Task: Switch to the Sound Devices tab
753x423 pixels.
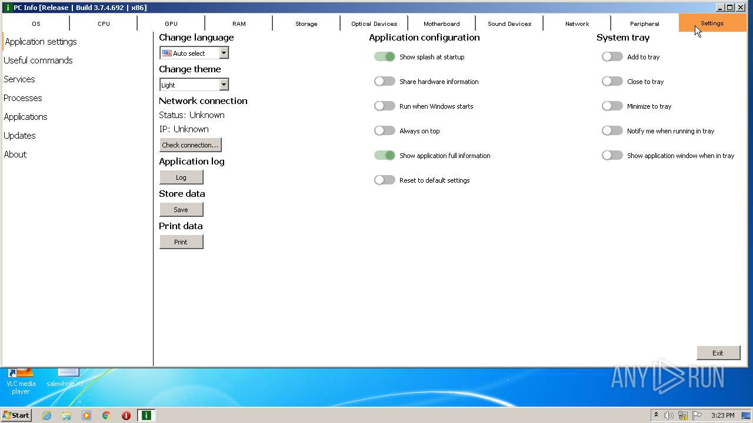Action: [509, 23]
